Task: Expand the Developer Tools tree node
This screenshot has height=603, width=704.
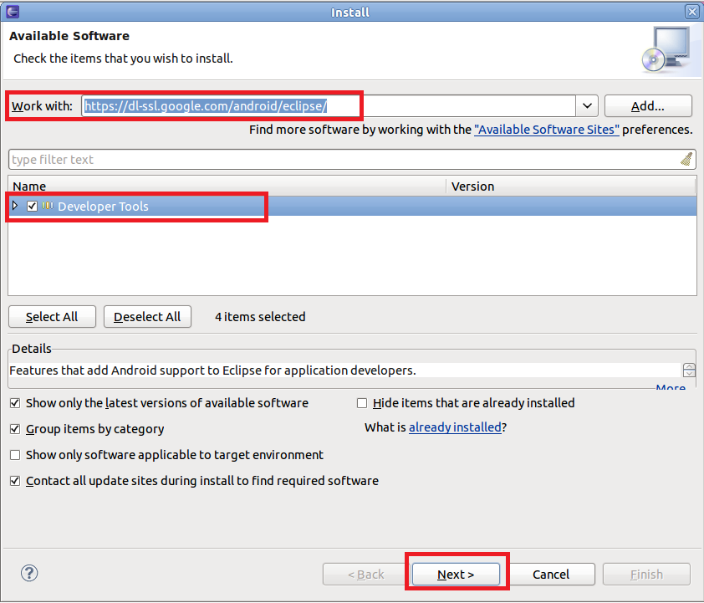Action: click(x=15, y=206)
